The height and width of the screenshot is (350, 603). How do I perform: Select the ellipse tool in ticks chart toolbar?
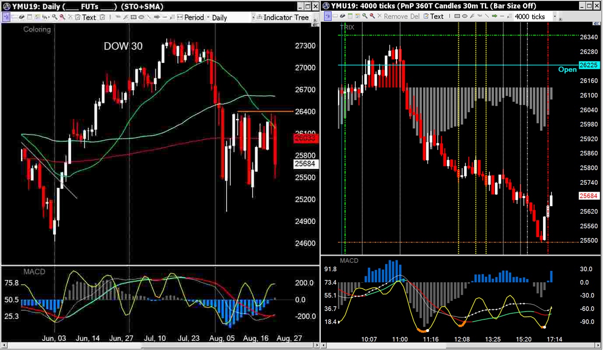pyautogui.click(x=465, y=17)
